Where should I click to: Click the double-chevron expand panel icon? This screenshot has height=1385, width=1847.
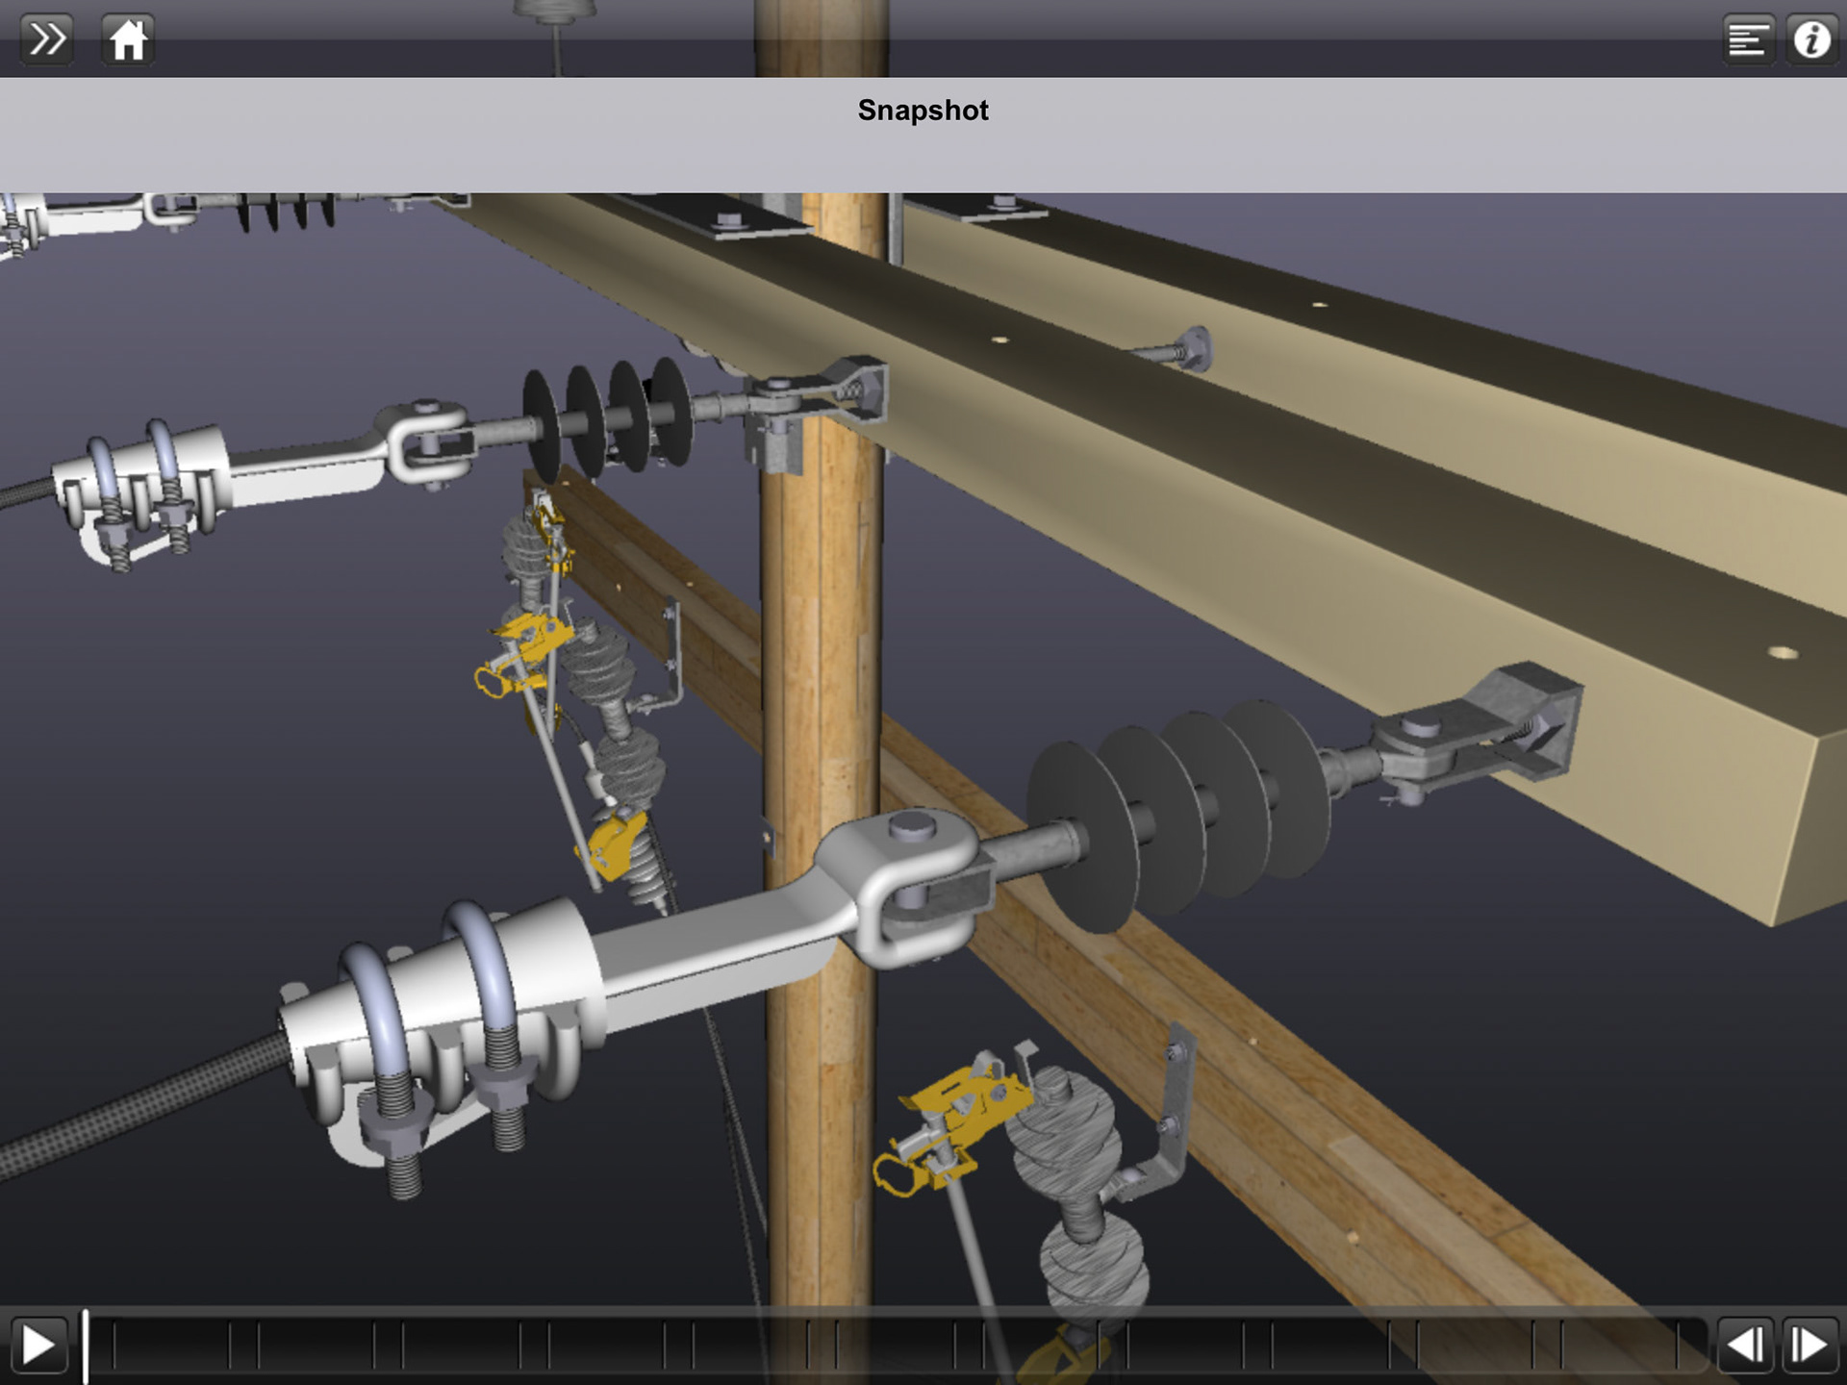45,39
